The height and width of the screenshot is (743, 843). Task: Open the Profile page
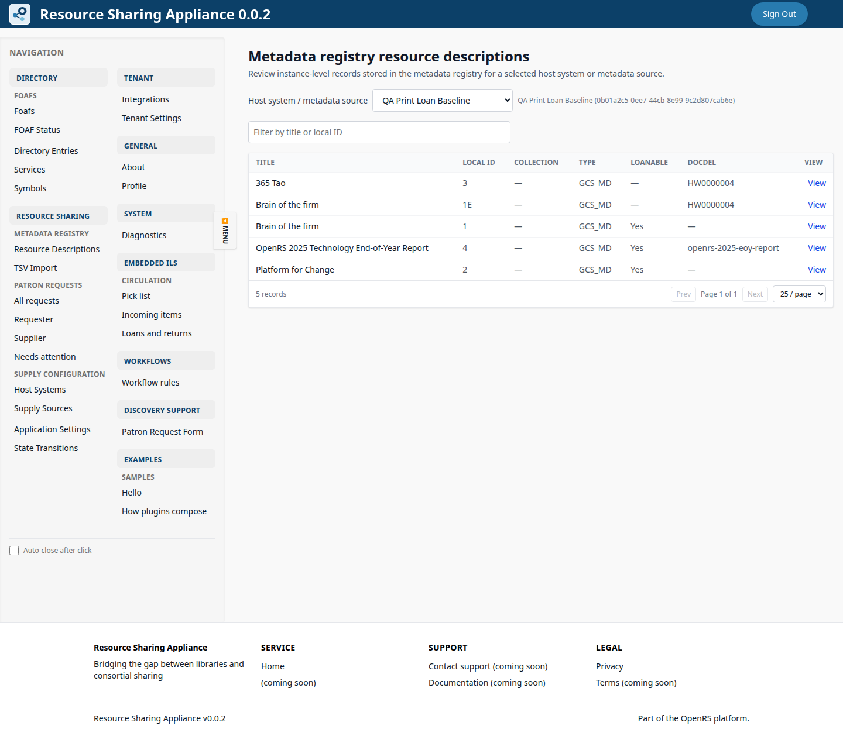134,186
